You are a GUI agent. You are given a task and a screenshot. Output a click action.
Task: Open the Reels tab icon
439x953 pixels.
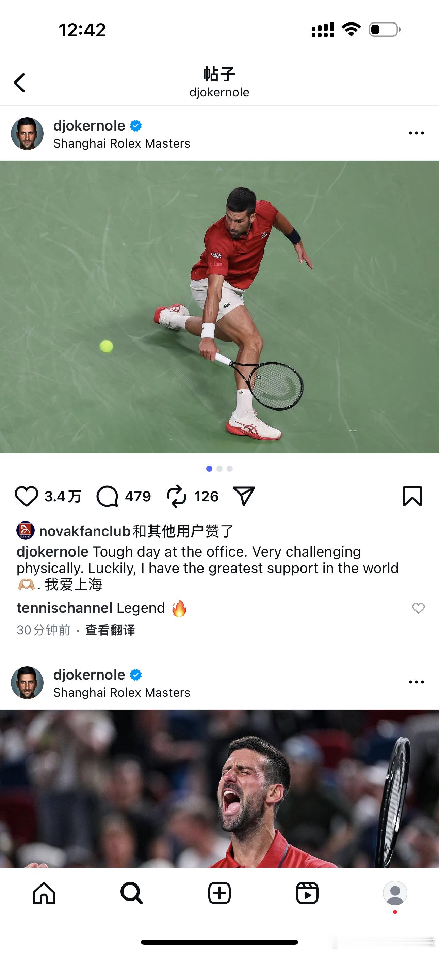[x=307, y=893]
